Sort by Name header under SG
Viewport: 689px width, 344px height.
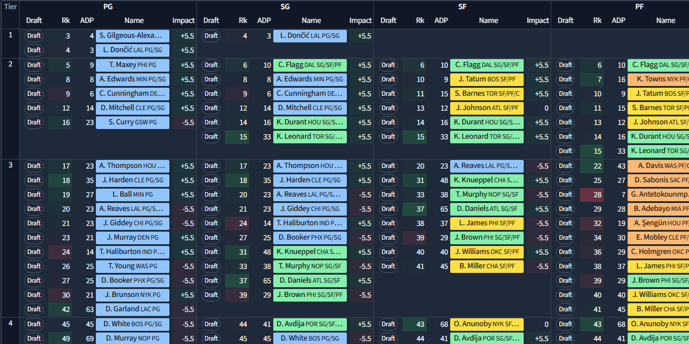pyautogui.click(x=311, y=21)
